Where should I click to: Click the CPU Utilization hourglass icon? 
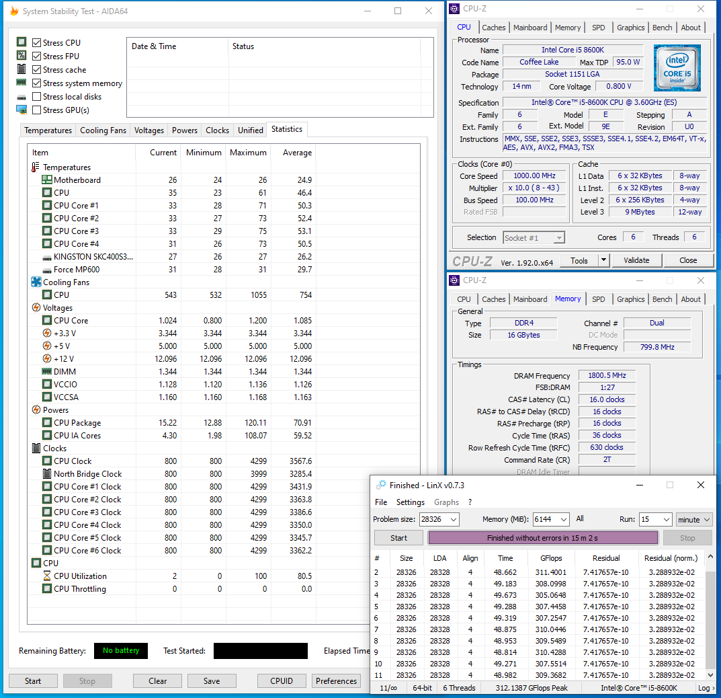coord(47,576)
